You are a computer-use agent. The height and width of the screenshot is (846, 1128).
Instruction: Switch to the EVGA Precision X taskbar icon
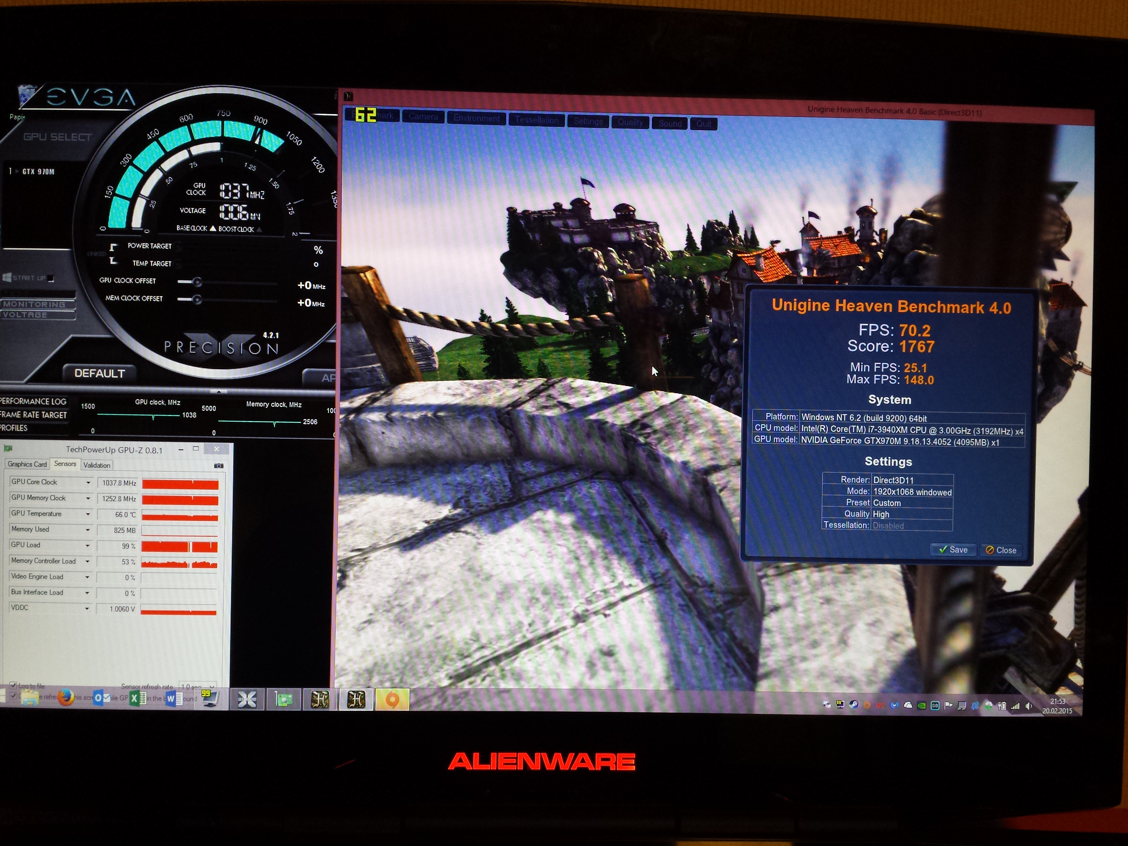(247, 700)
